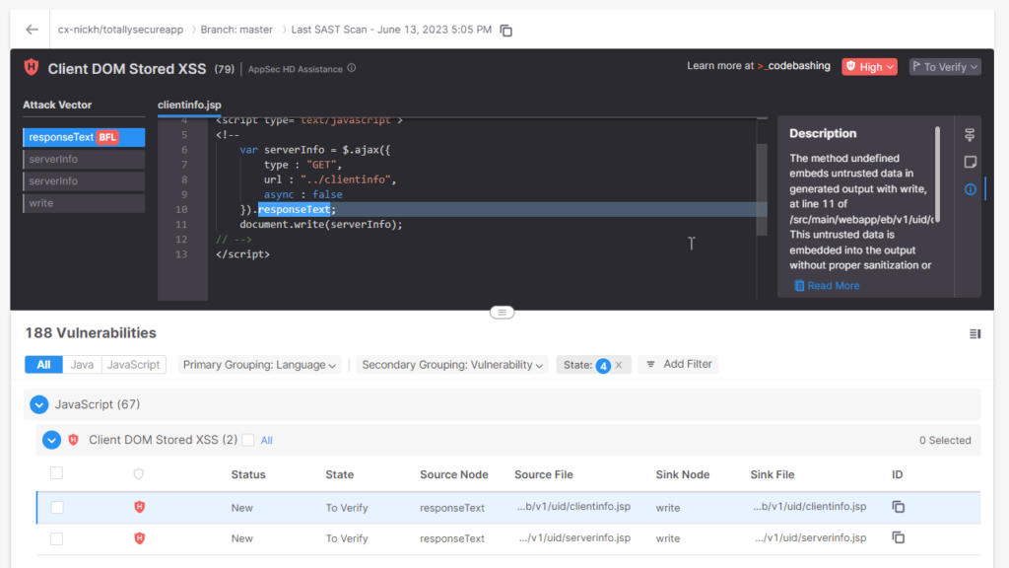1009x568 pixels.
Task: Click the All link beside group checkbox
Action: click(x=266, y=441)
